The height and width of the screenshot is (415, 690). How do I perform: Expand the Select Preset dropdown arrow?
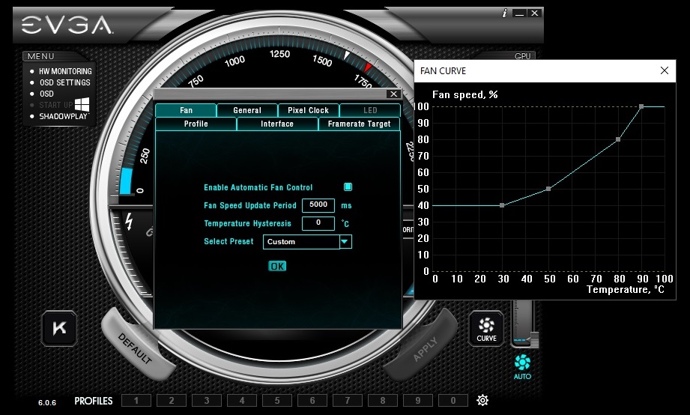[x=345, y=242]
